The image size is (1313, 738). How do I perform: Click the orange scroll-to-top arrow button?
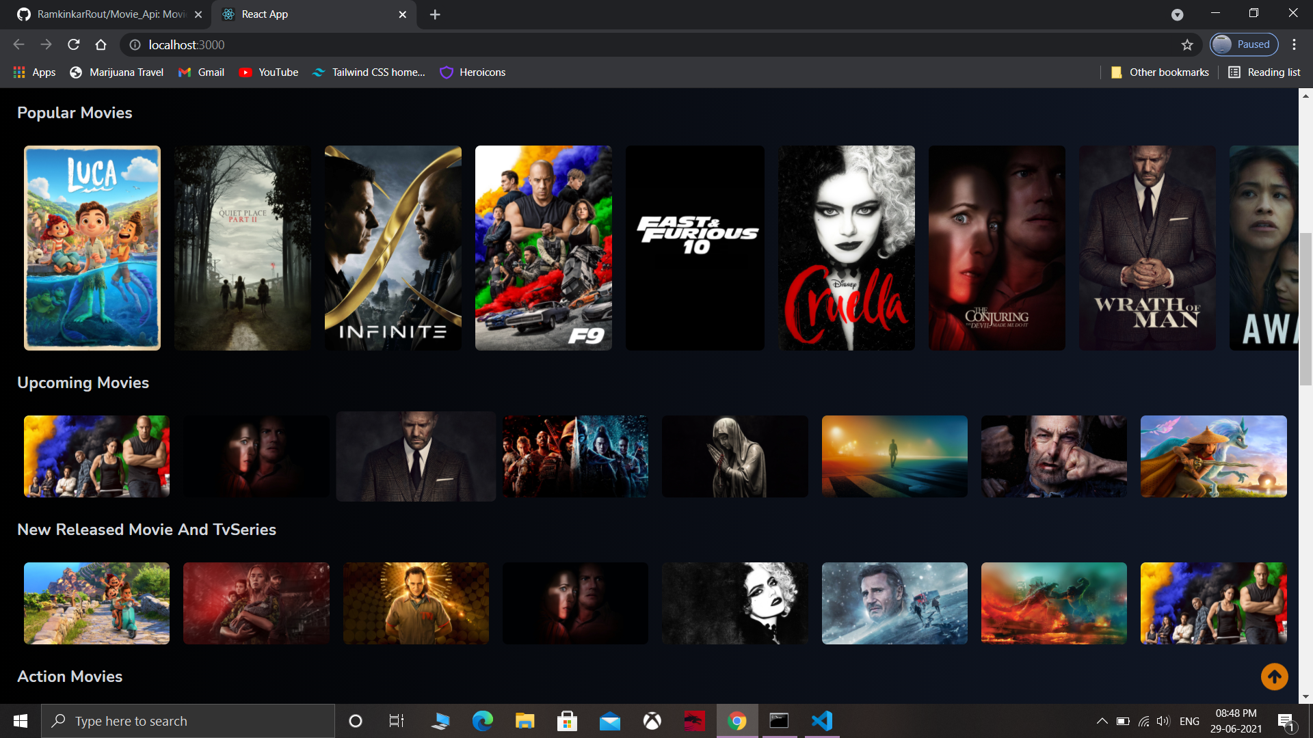click(x=1274, y=676)
